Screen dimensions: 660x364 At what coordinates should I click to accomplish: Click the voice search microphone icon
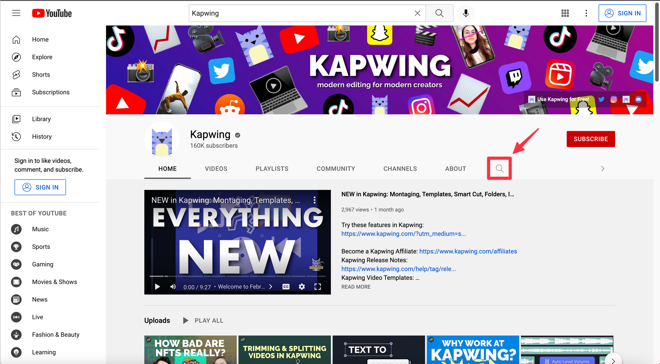click(x=466, y=13)
